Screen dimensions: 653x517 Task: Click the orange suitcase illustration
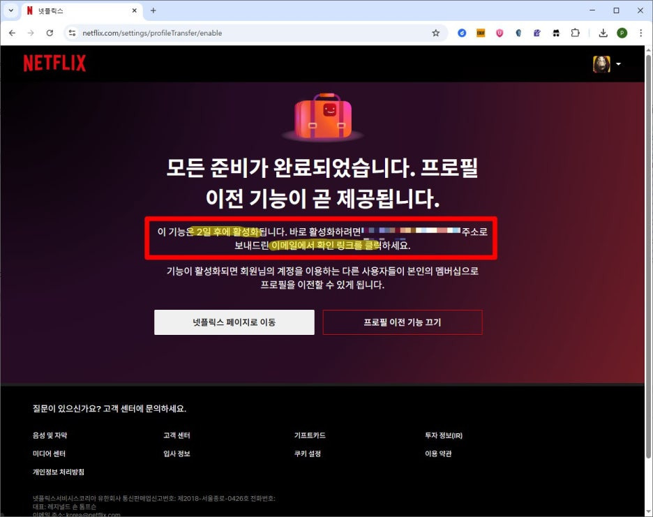(323, 117)
